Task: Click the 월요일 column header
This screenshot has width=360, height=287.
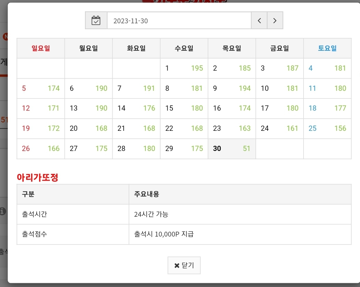Action: (89, 48)
